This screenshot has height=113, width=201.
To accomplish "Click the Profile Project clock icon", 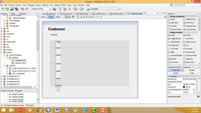I will click(81, 9).
